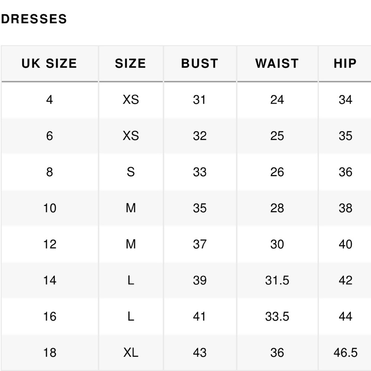
Task: Click the UK SIZE column header
Action: (49, 63)
